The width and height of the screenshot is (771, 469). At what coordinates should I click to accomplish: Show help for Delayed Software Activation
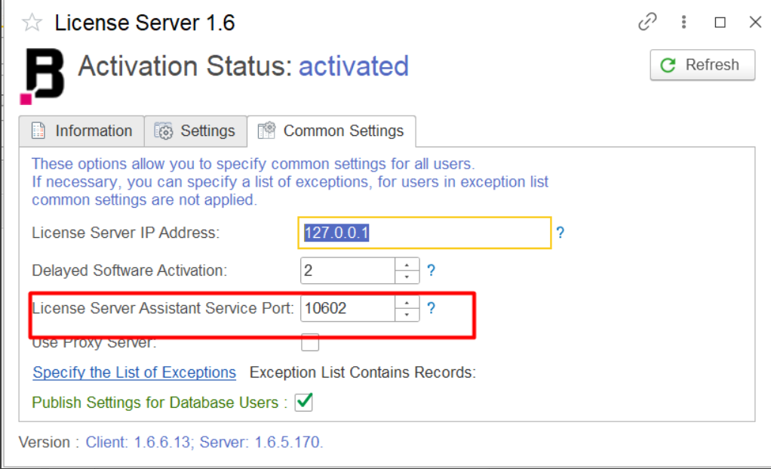pyautogui.click(x=431, y=270)
